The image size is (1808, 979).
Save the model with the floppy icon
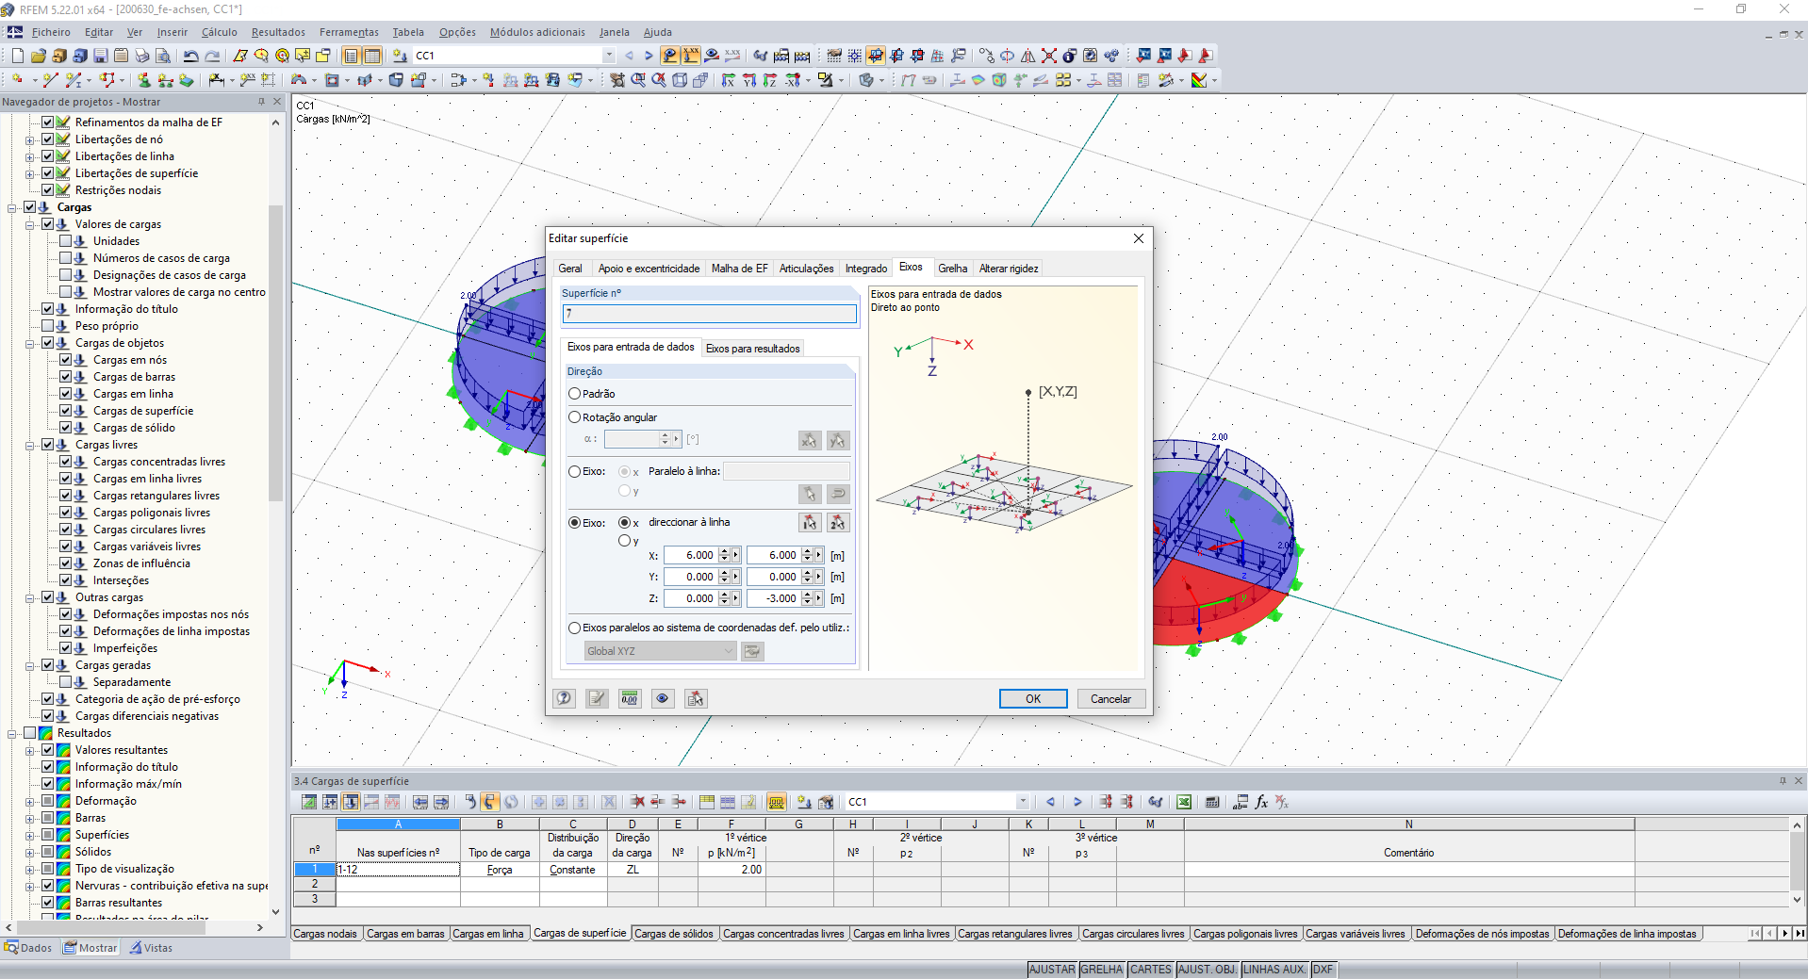[100, 56]
